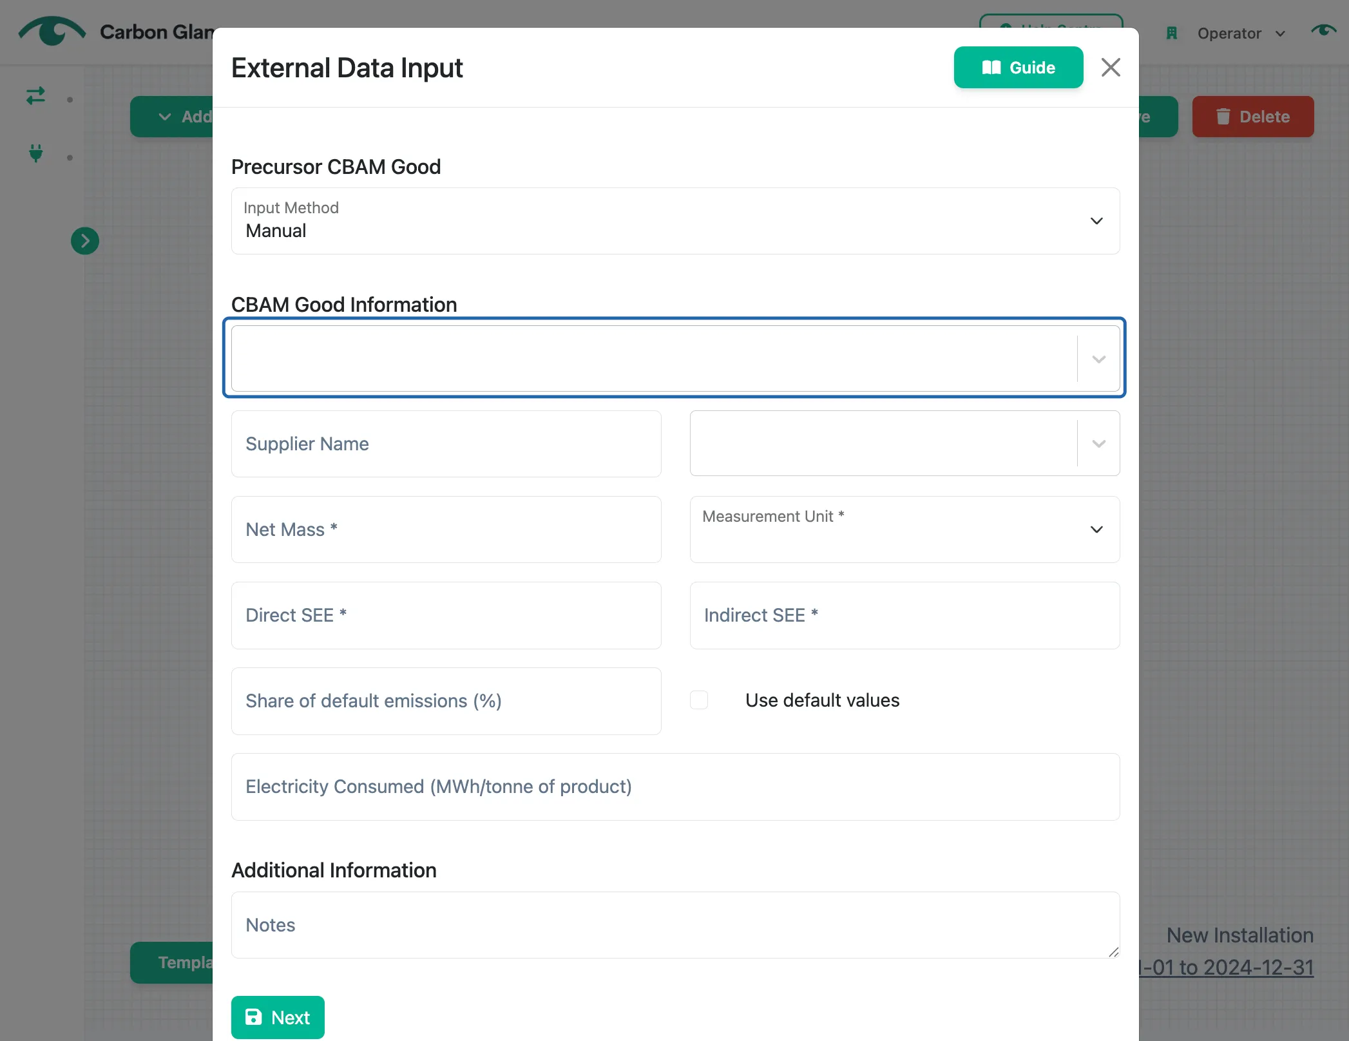Screen dimensions: 1349x1041
Task: Expand the sidebar with the green arrow
Action: (85, 241)
